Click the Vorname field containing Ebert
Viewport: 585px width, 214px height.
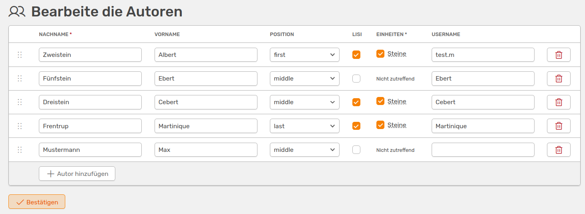(205, 79)
